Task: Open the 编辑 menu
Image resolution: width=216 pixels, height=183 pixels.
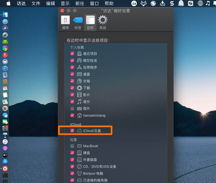Action: [x=50, y=4]
